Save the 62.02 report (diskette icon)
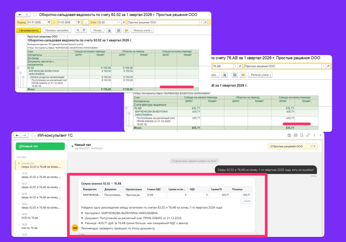This screenshot has height=242, width=346. pos(119,30)
